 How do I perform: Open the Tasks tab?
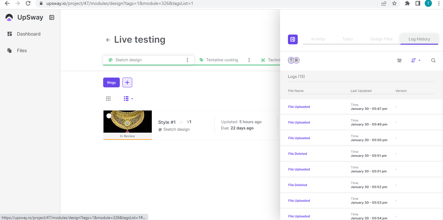(347, 39)
